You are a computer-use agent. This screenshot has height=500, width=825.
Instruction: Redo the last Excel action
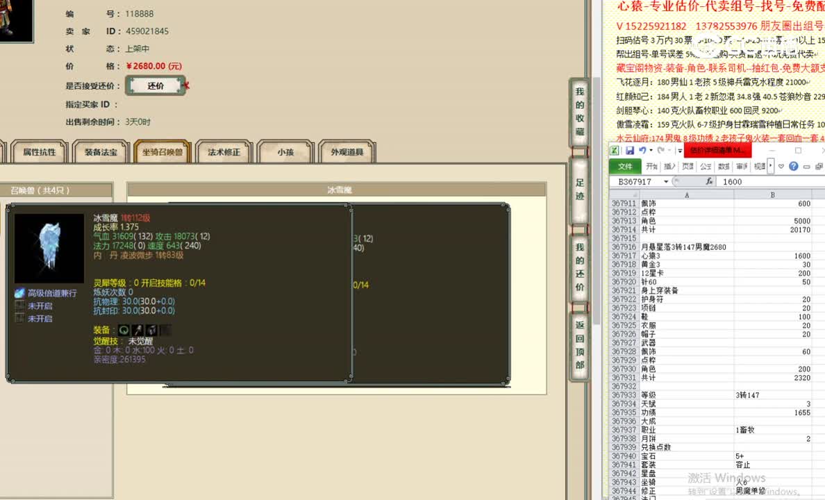tap(661, 151)
